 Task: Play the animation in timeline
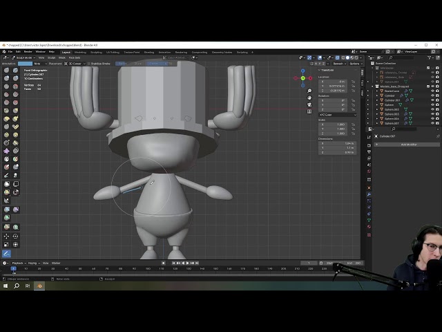coord(188,263)
